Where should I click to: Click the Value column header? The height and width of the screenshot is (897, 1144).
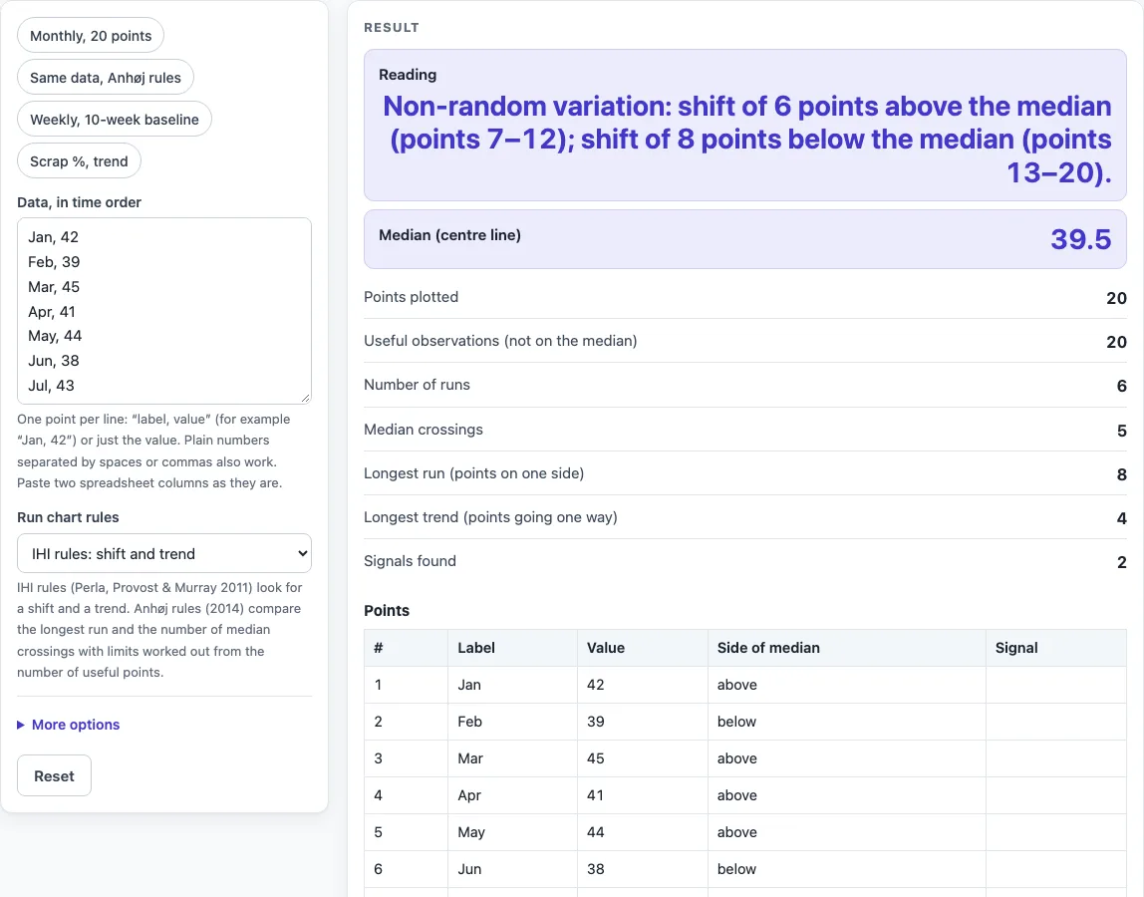pos(606,648)
